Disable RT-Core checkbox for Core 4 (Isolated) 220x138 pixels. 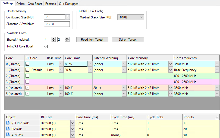pos(27,88)
